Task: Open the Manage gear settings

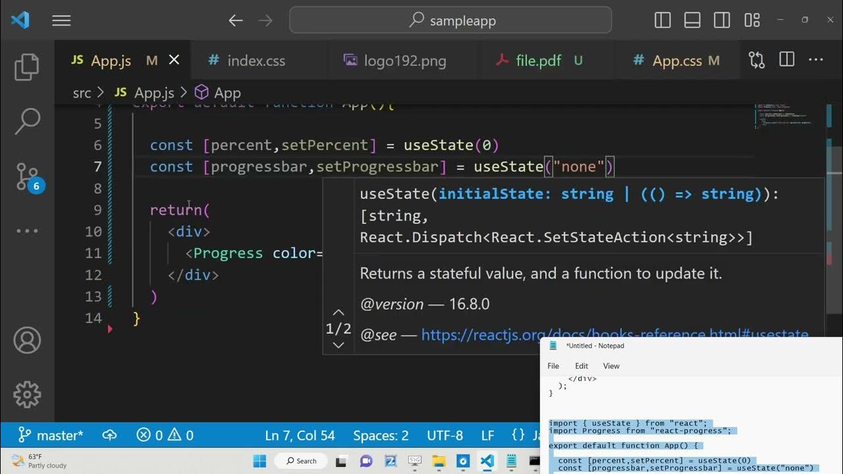Action: pos(27,394)
